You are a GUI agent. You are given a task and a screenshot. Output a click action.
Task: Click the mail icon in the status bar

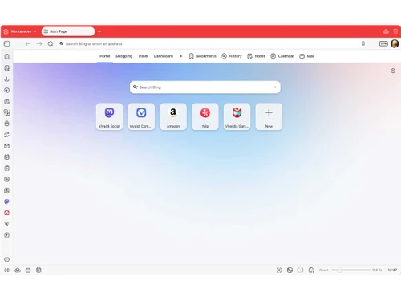pos(28,270)
